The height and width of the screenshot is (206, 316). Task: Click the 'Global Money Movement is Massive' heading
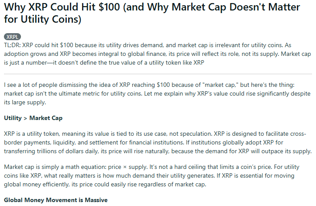(56, 200)
